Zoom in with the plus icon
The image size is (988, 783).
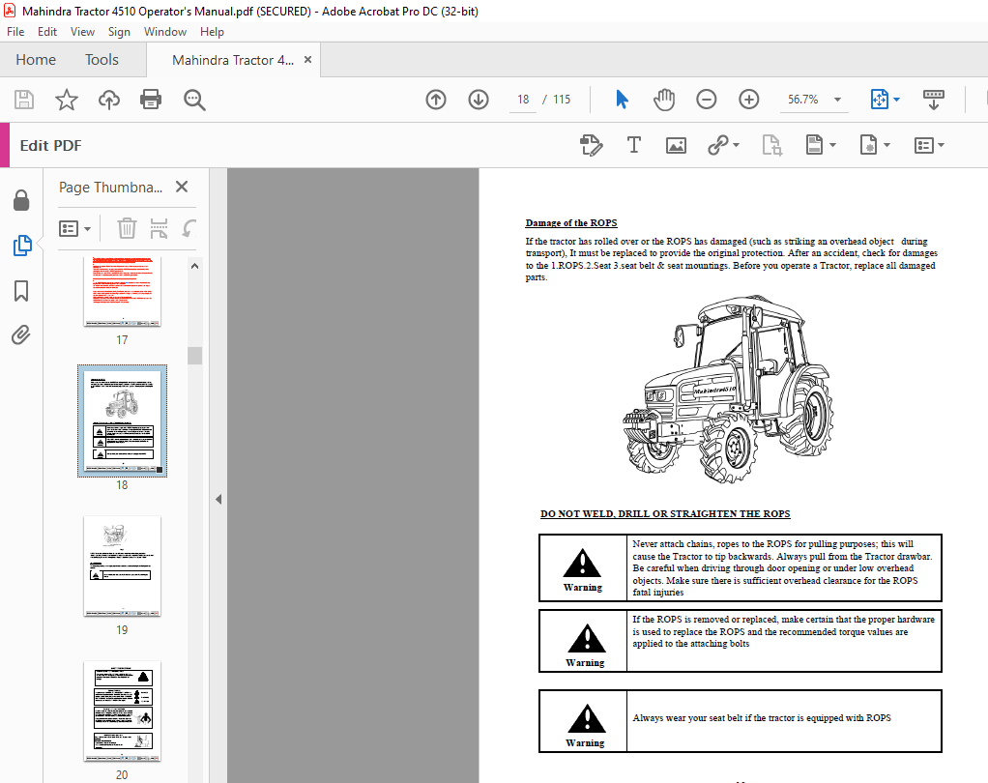tap(748, 100)
